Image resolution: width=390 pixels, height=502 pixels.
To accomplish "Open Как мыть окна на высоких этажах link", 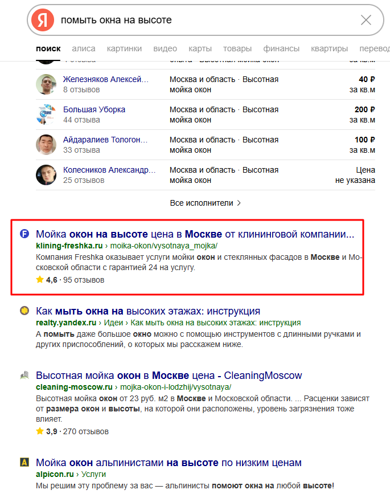I will point(148,311).
